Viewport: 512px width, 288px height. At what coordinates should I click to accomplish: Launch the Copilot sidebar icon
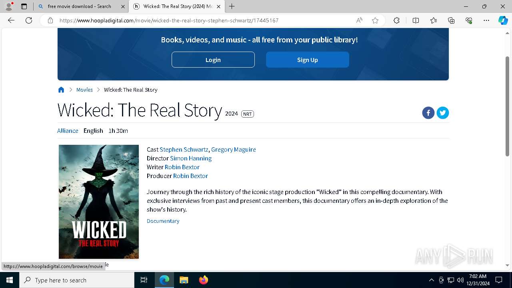click(x=503, y=20)
